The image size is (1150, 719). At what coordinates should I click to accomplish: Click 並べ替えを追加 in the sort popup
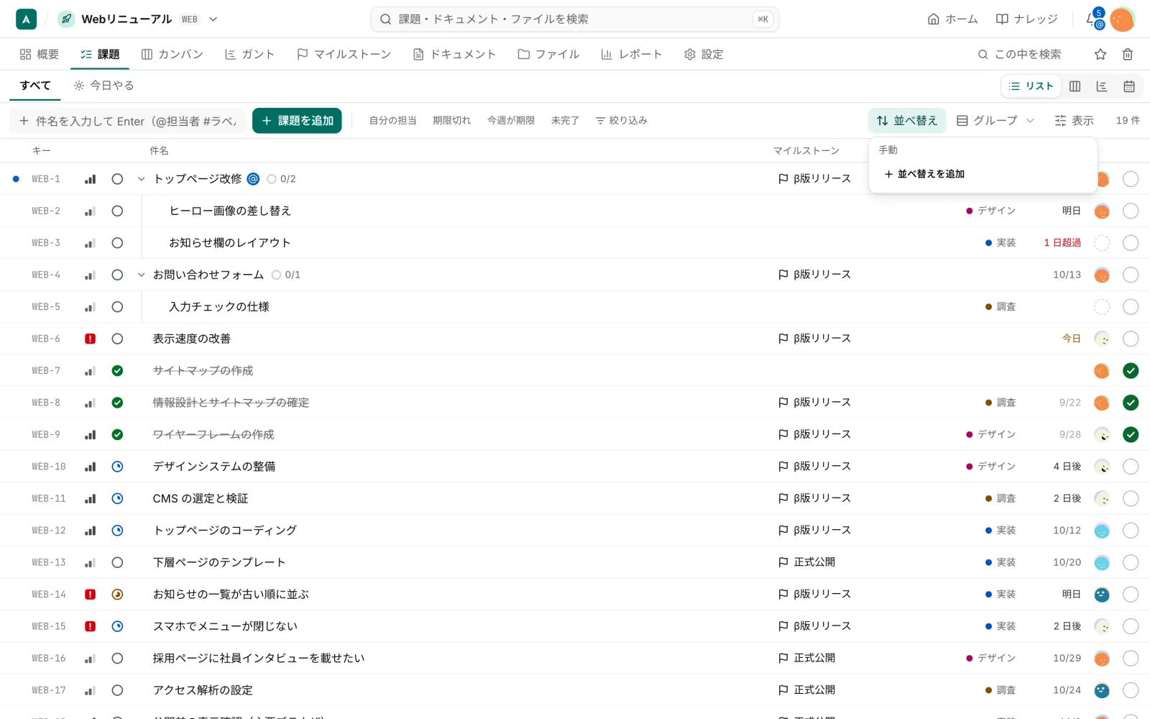click(924, 174)
